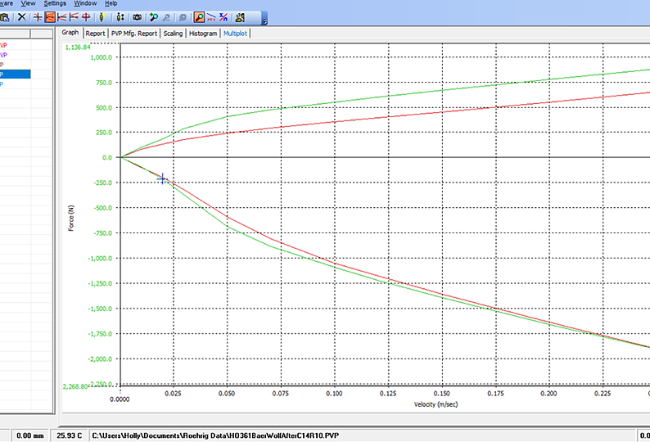Click the paste clipboard icon at toolbar start
Image resolution: width=650 pixels, height=442 pixels.
tap(5, 17)
